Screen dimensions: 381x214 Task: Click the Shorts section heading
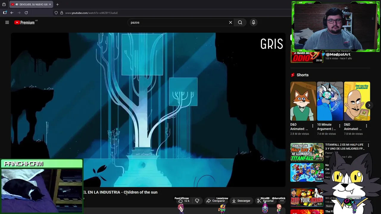pyautogui.click(x=302, y=75)
